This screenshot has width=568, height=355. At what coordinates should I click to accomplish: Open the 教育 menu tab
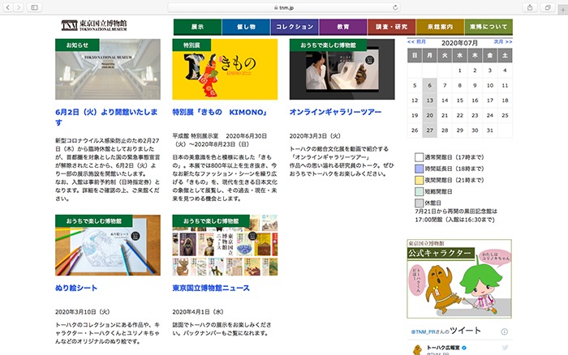click(x=343, y=27)
